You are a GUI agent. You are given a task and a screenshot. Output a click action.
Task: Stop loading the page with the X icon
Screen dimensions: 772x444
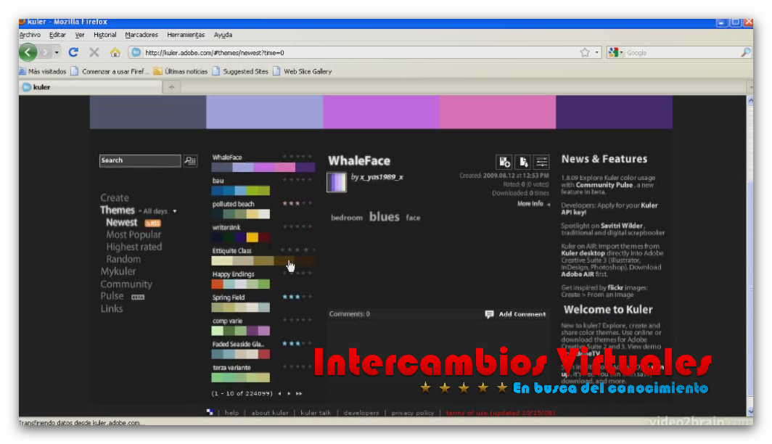pyautogui.click(x=94, y=52)
